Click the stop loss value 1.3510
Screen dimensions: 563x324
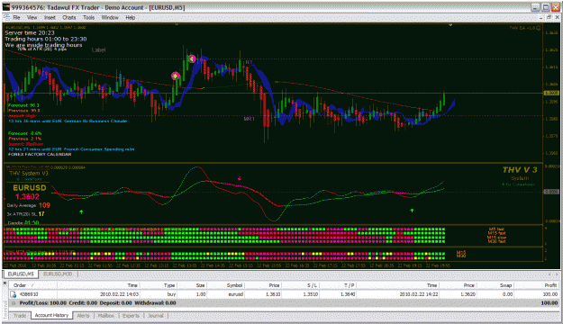[311, 294]
